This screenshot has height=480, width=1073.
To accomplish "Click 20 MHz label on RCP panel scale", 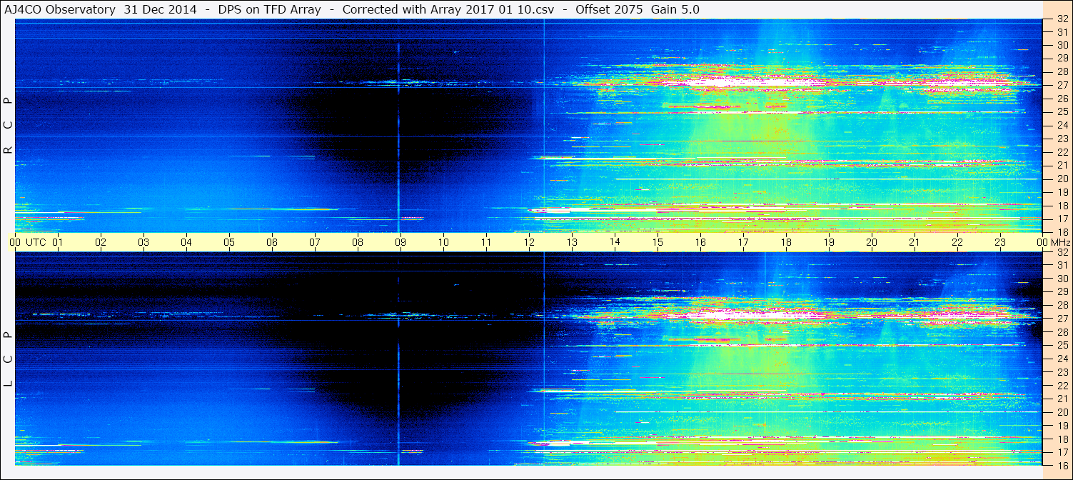I will tap(1062, 179).
